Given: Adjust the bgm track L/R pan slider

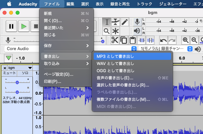Looking at the screenshot, I should coord(17,92).
